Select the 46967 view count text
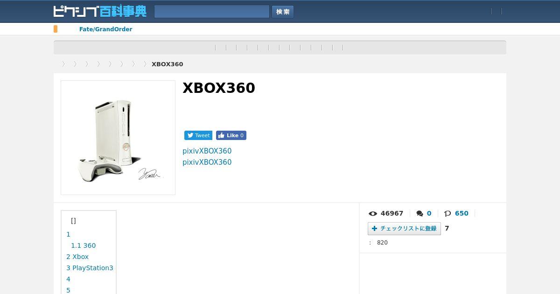Viewport: 560px width, 294px height. (392, 213)
